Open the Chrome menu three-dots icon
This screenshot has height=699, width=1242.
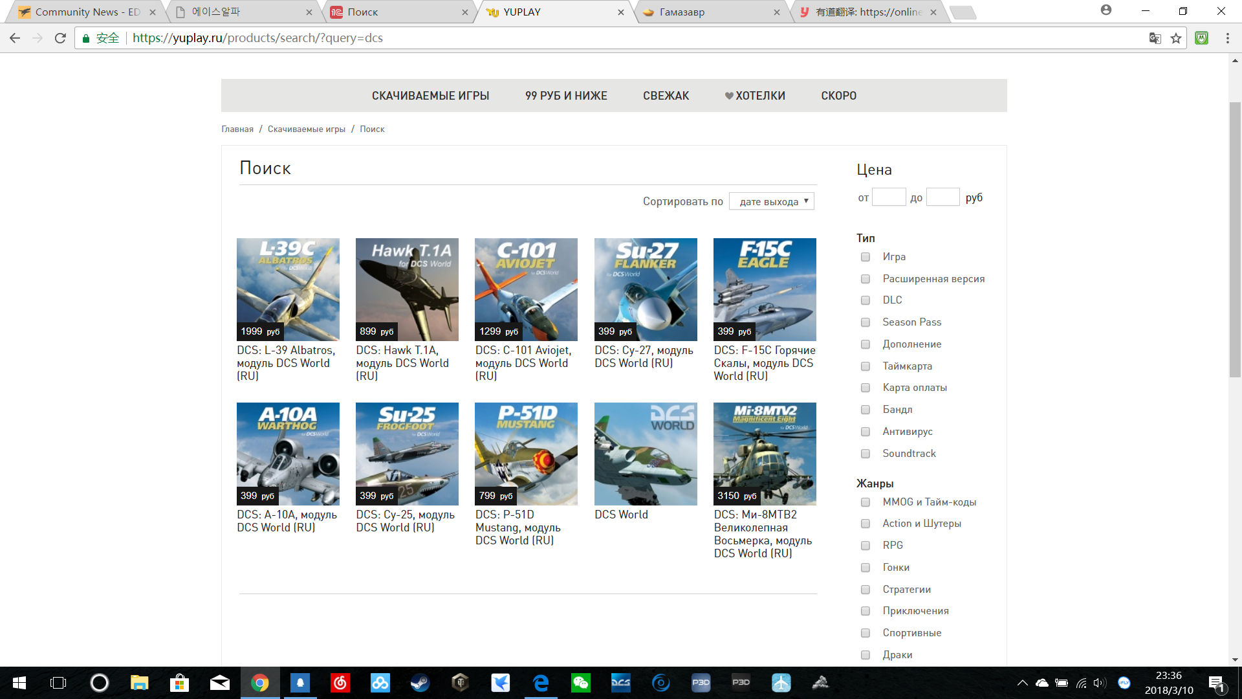(1227, 38)
